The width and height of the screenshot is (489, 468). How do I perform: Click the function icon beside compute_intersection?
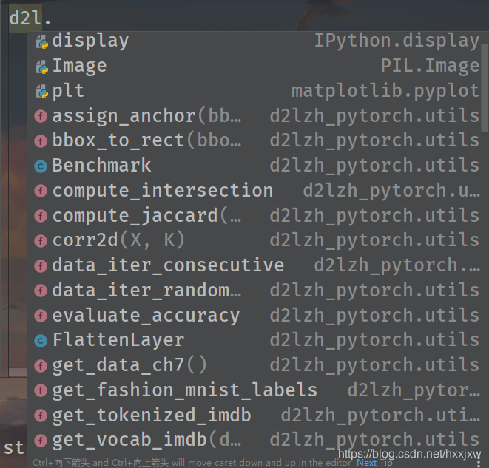coord(41,191)
